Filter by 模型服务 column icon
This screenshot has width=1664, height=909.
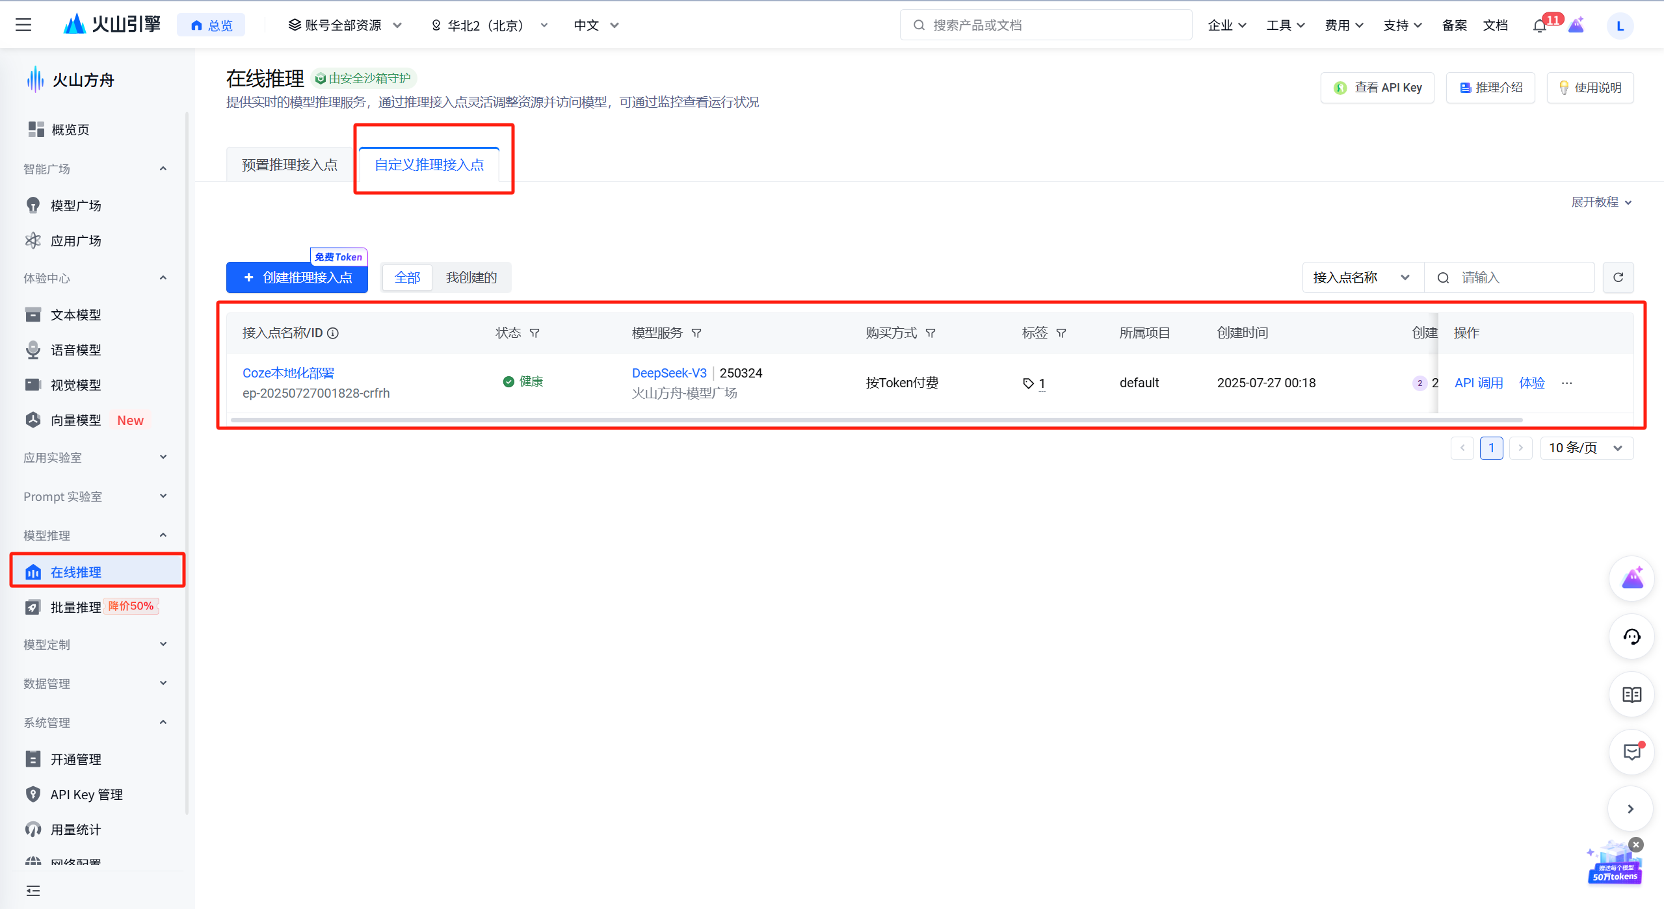696,333
